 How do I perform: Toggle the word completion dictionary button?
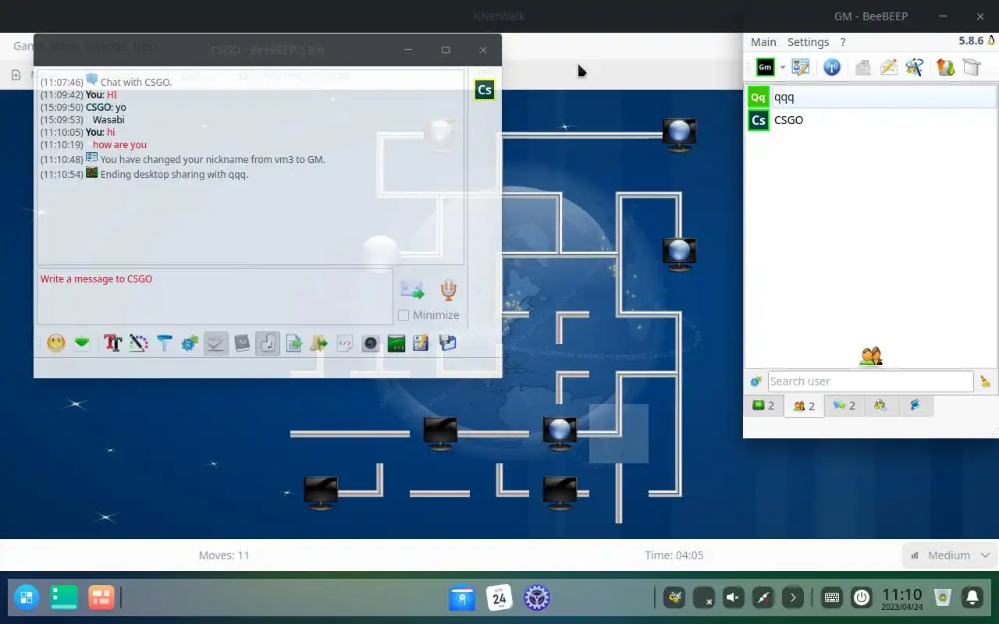242,343
